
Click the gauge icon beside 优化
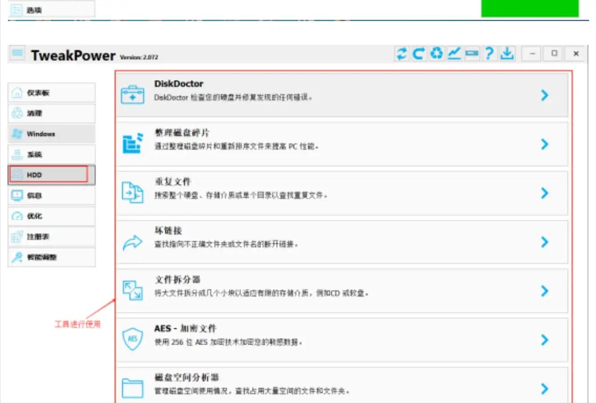17,216
